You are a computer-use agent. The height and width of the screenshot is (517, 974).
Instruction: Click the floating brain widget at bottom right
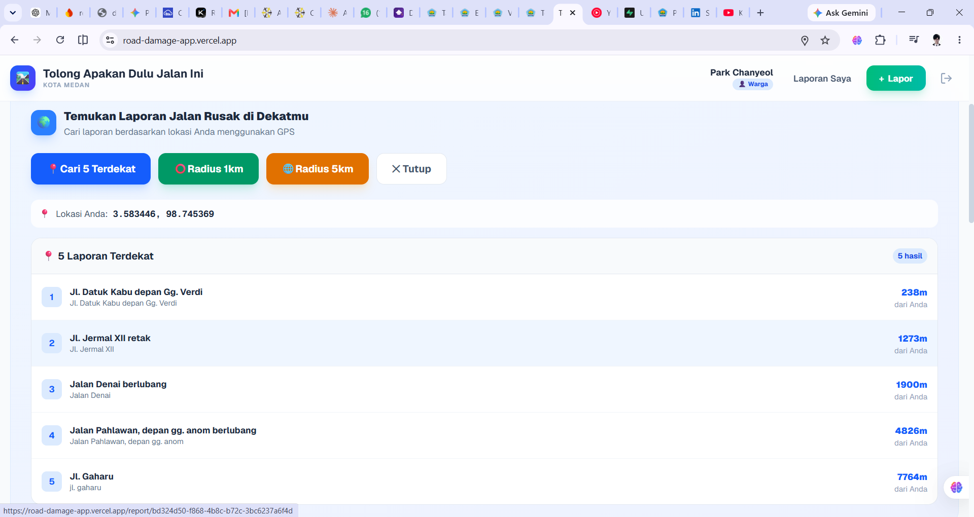[x=957, y=487]
